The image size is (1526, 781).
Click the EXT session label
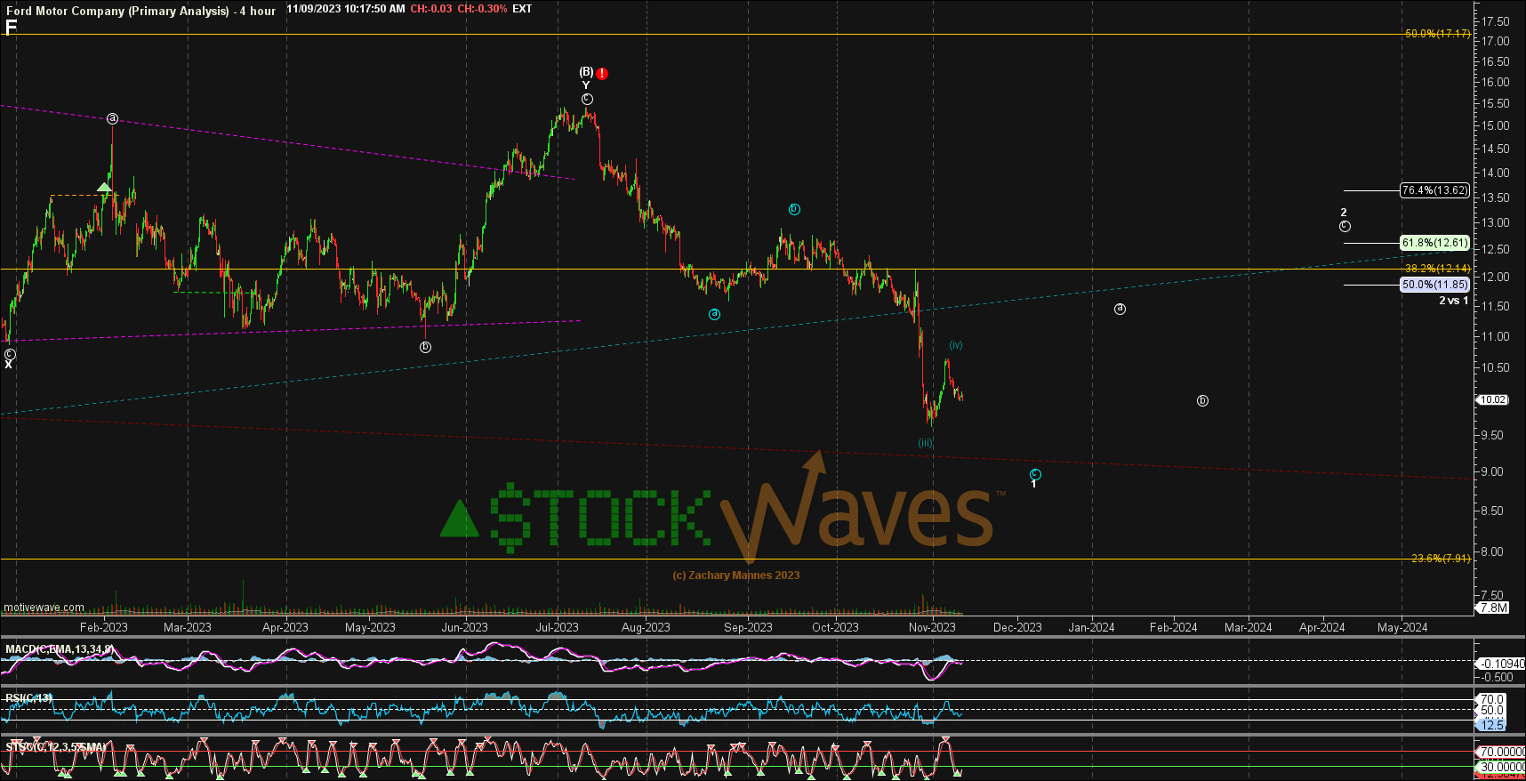pos(523,9)
